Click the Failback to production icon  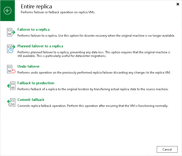(x=11, y=86)
